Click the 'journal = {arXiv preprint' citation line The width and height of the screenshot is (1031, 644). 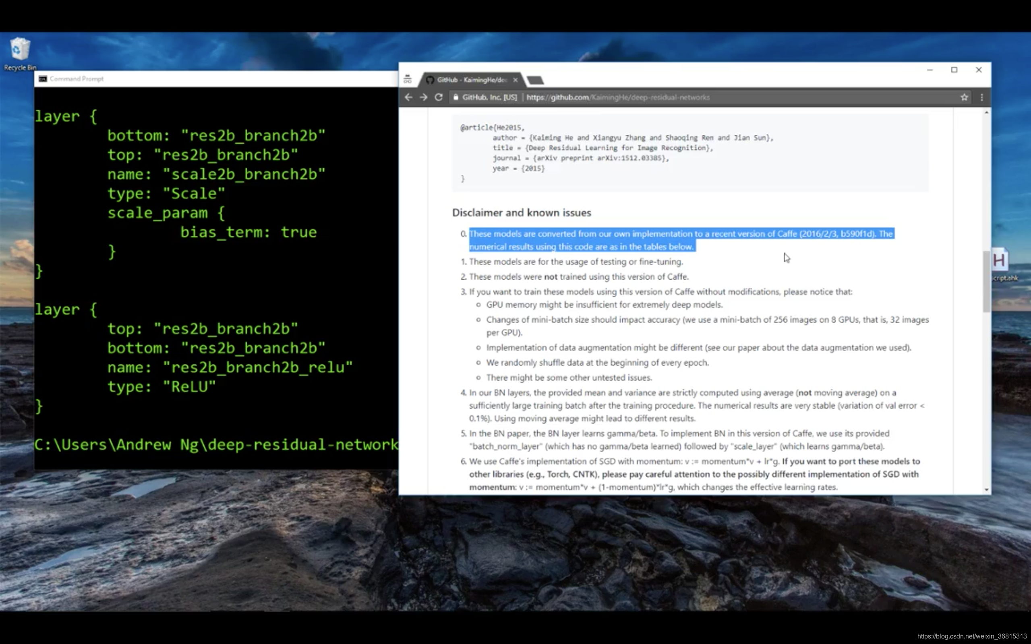pyautogui.click(x=581, y=158)
